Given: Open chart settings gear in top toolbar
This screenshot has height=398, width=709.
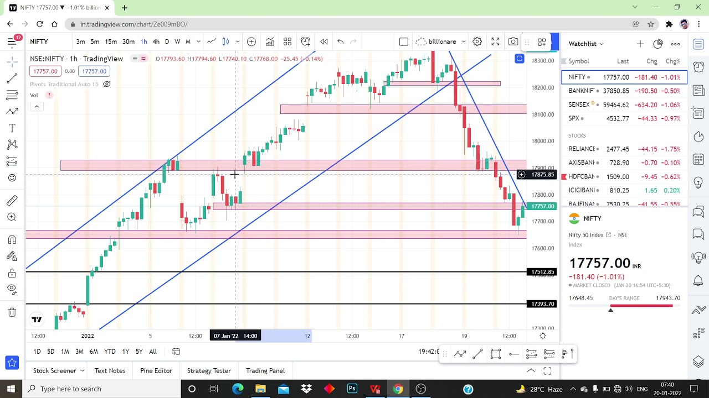Looking at the screenshot, I should coord(477,41).
